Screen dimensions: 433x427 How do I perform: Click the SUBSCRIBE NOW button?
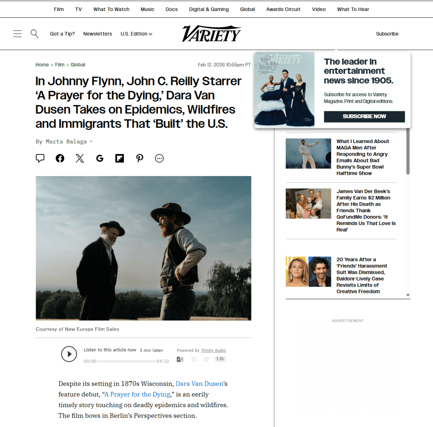(x=364, y=116)
